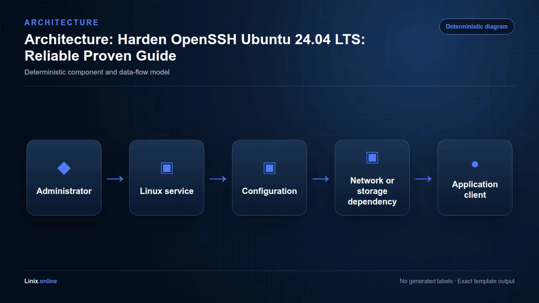Select the Linux service label
The height and width of the screenshot is (303, 539).
coord(167,191)
